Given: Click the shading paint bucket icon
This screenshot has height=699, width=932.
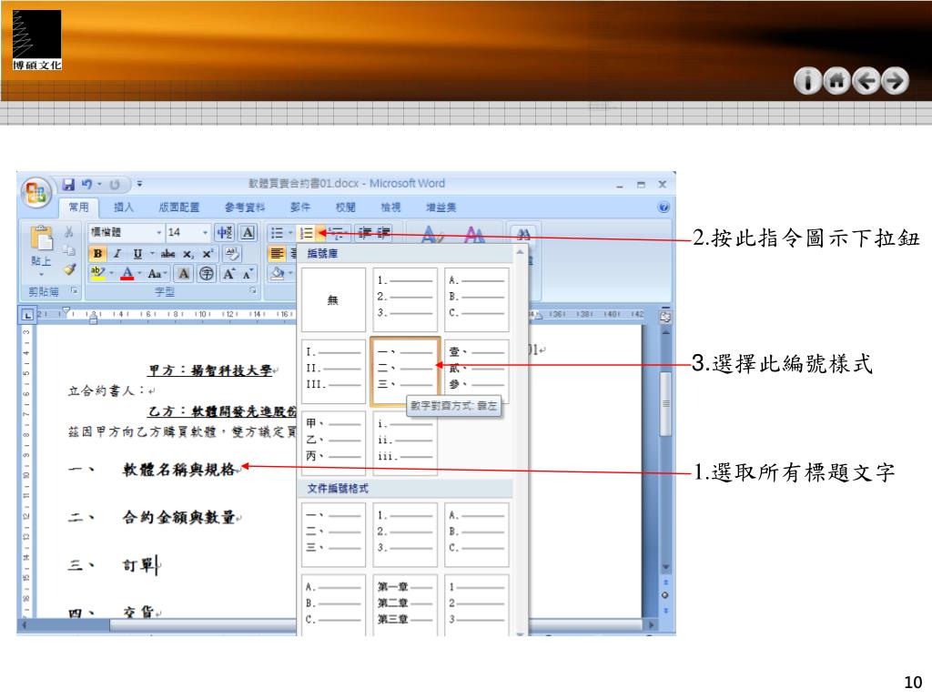Looking at the screenshot, I should (277, 273).
